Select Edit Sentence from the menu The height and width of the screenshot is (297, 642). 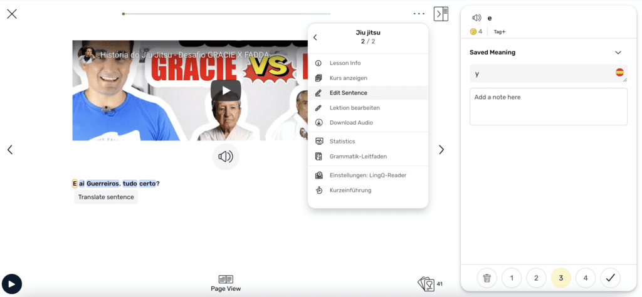point(350,93)
